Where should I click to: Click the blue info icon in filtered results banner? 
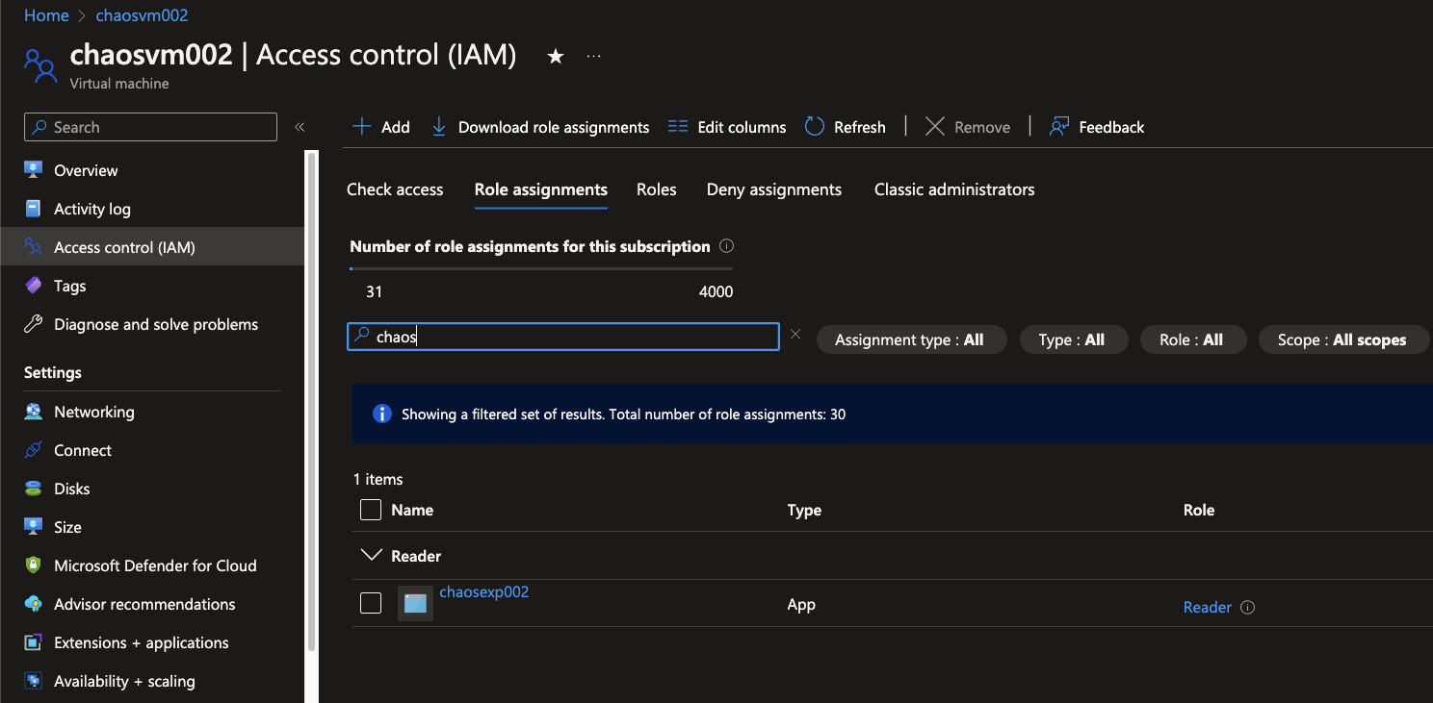click(x=382, y=414)
